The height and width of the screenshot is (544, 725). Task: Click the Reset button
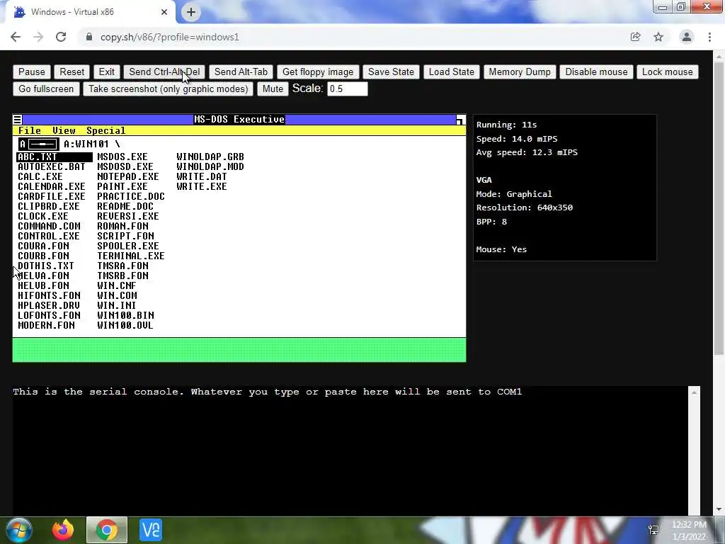point(72,72)
